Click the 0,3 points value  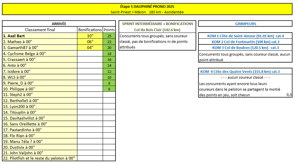tap(289, 95)
